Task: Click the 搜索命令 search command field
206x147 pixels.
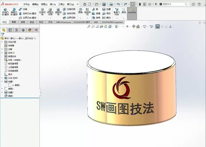Action: tap(174, 4)
